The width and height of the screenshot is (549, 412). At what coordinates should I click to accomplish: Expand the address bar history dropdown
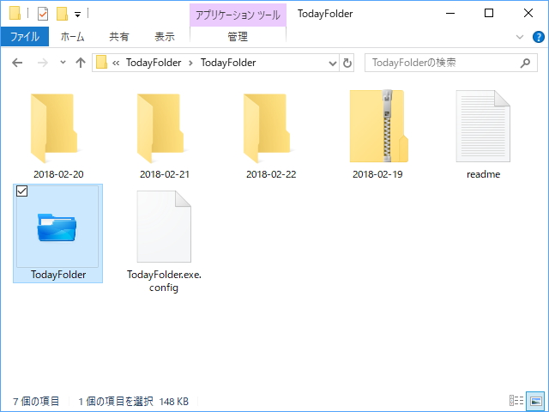(333, 64)
